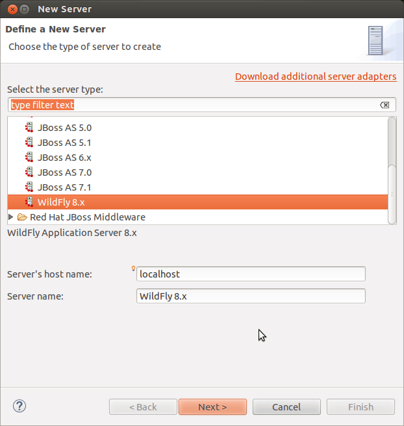
Task: Click the Server name field
Action: click(251, 296)
